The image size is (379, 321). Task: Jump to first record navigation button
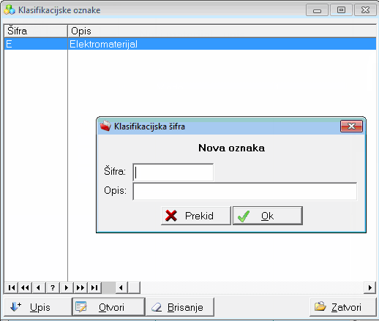[x=11, y=288]
